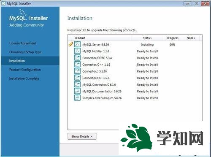Viewport: 211px width, 157px height.
Task: Select the Installation step in sidebar
Action: point(30,61)
